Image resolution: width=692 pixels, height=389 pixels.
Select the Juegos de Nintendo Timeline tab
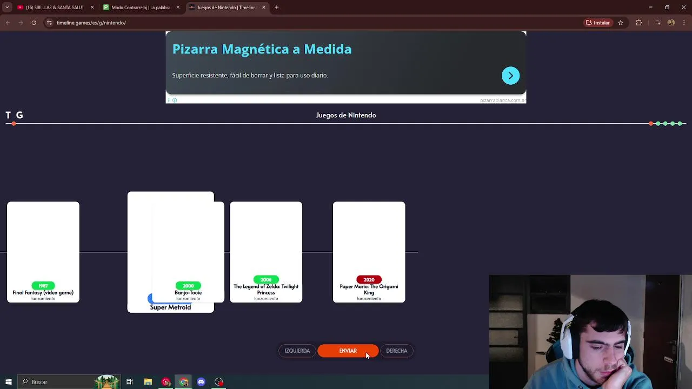click(226, 8)
